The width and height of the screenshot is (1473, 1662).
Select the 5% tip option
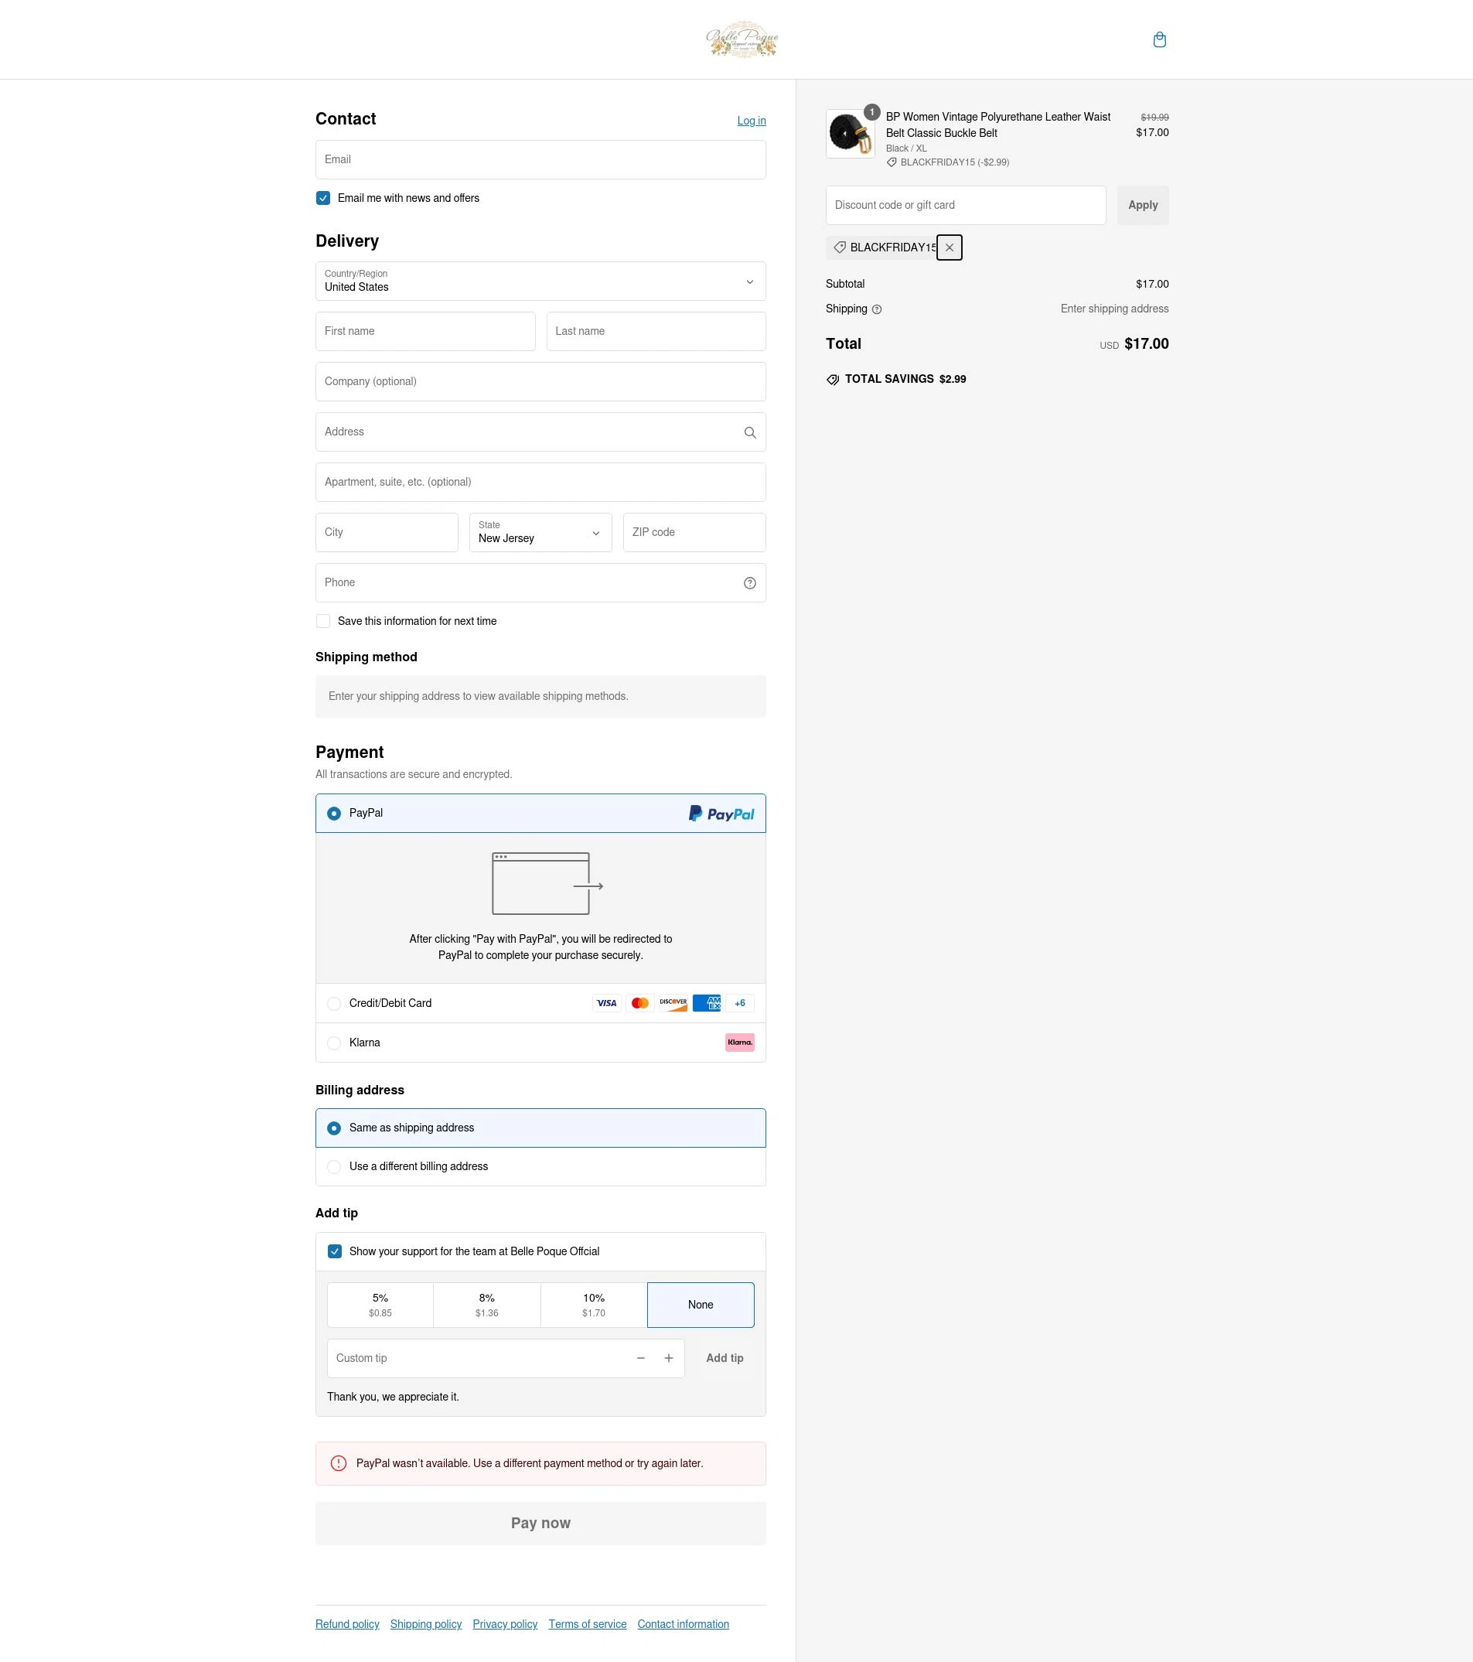click(x=380, y=1305)
